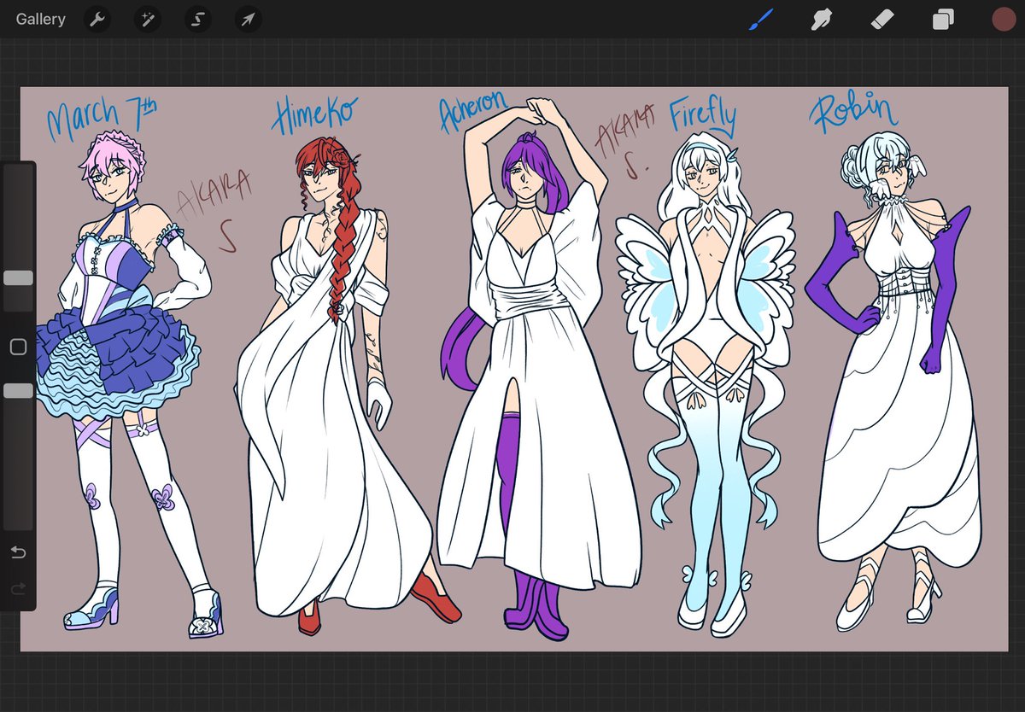
Task: Tap the handwritten "Robin" label
Action: click(x=853, y=113)
